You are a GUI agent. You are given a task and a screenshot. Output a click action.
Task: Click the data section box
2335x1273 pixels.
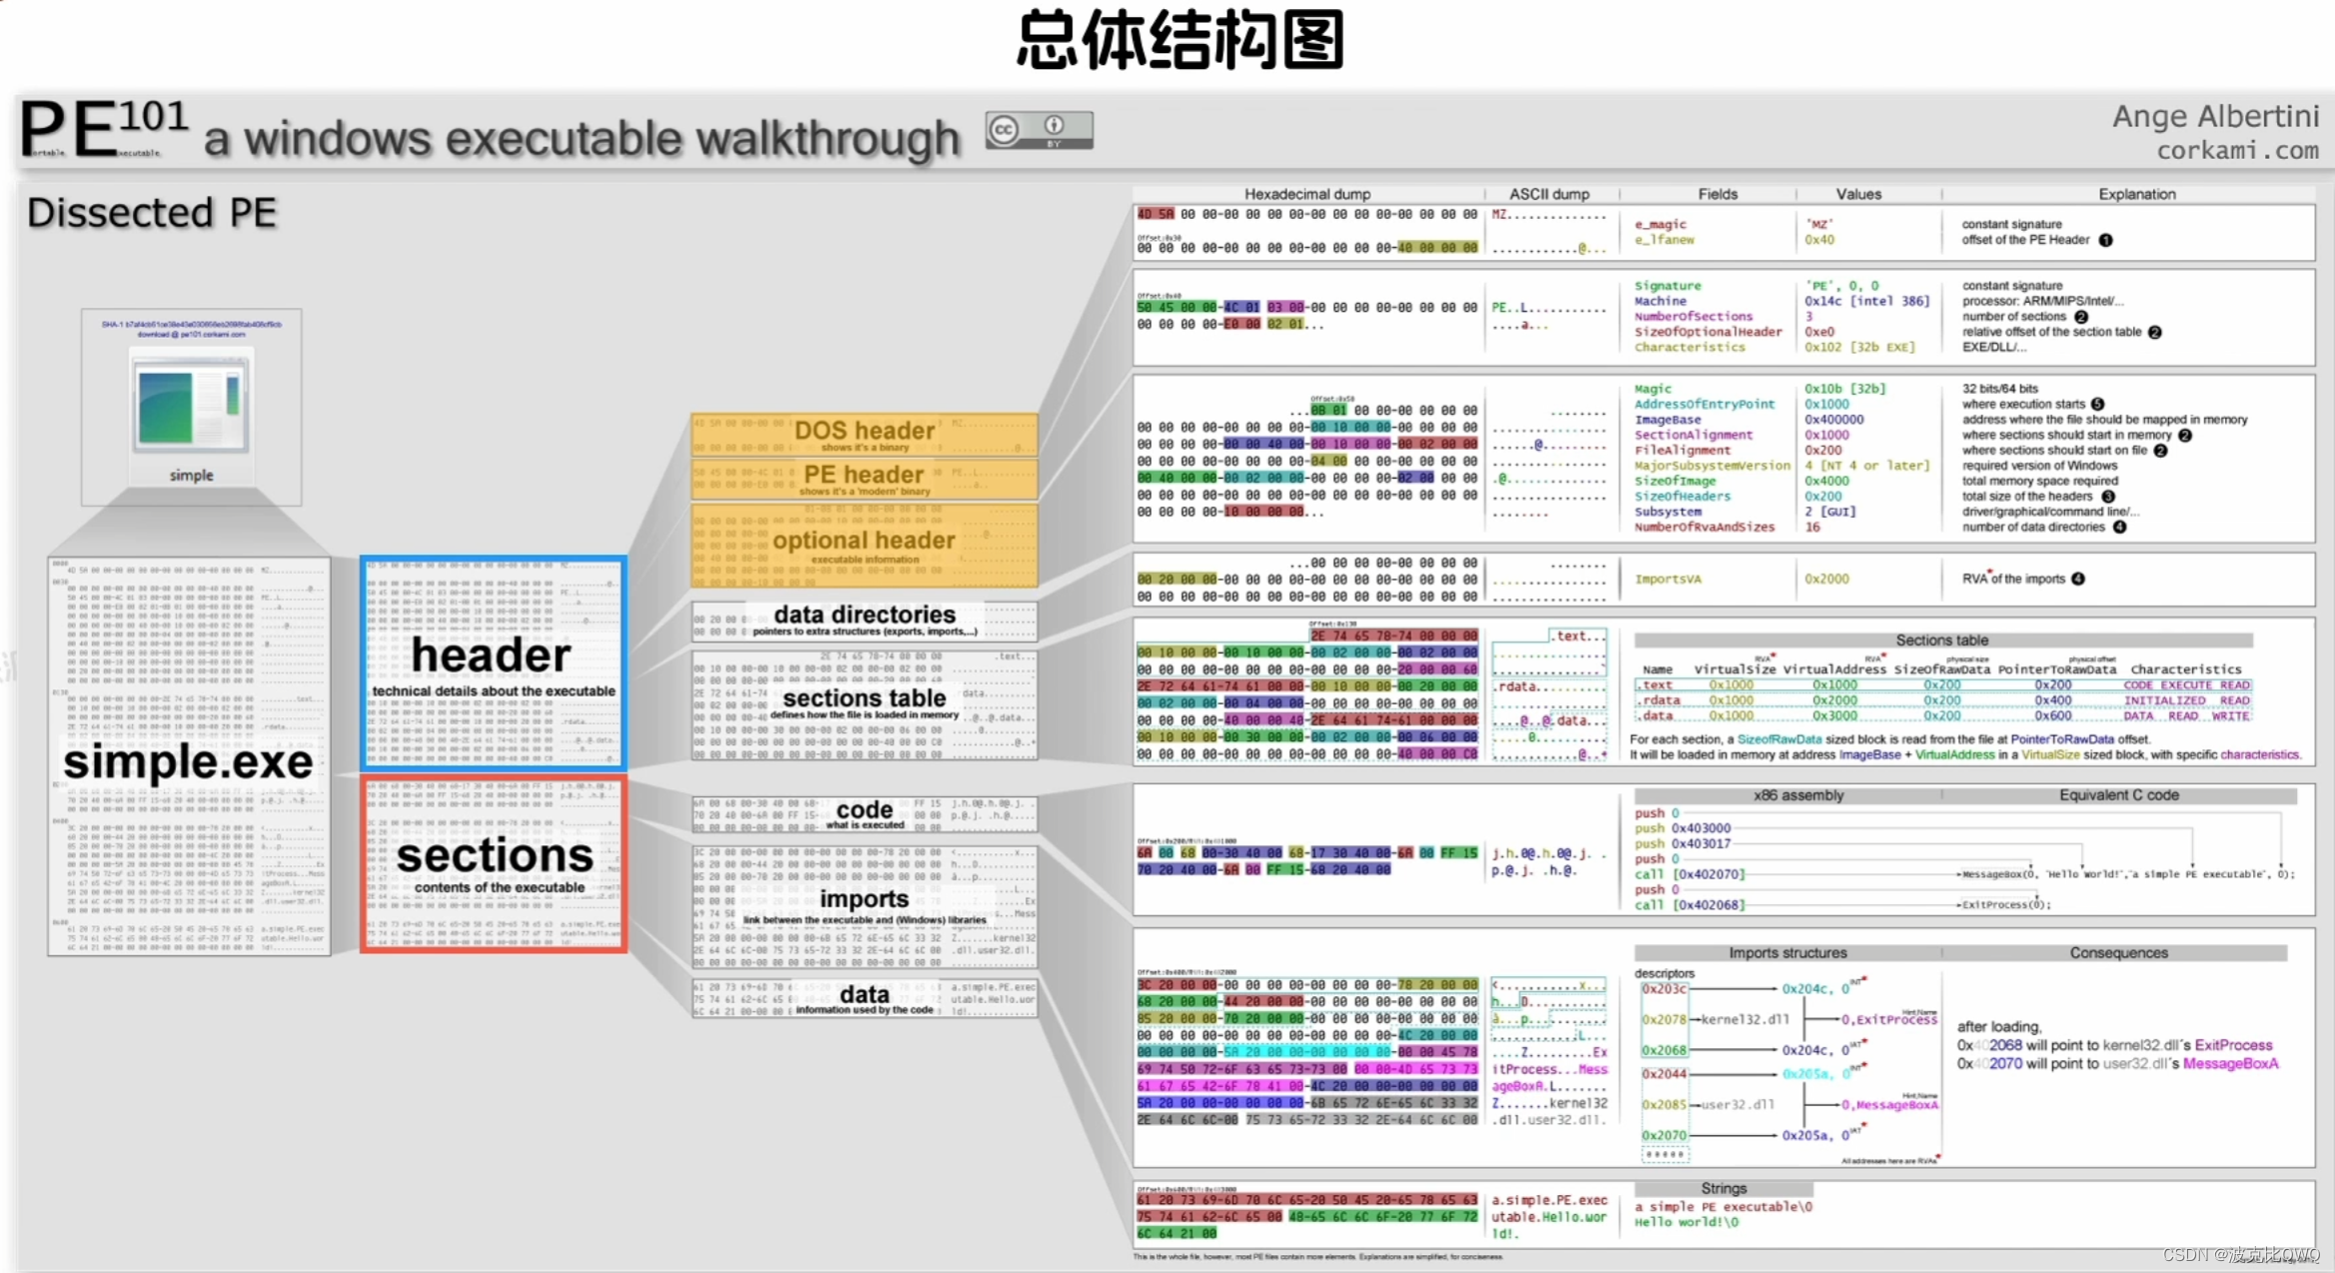865,997
